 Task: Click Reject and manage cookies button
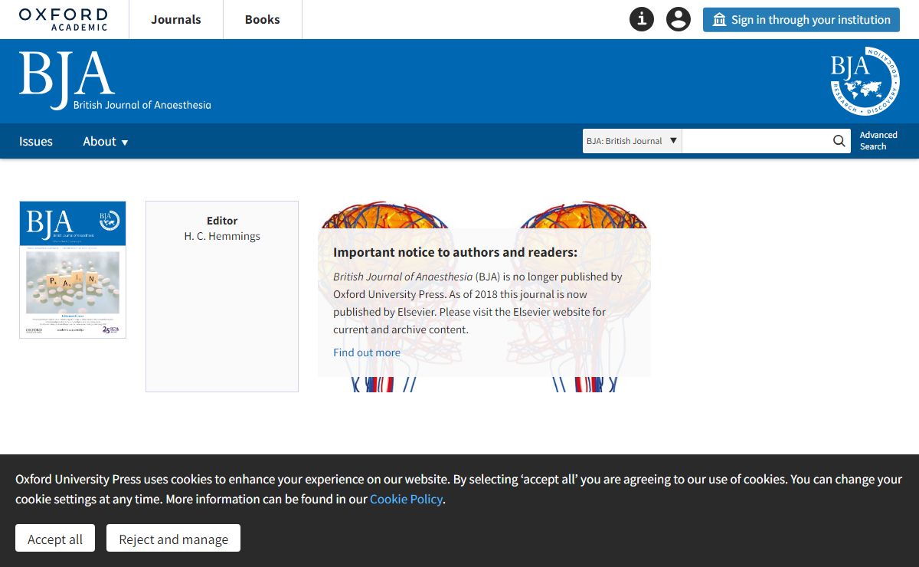tap(173, 539)
